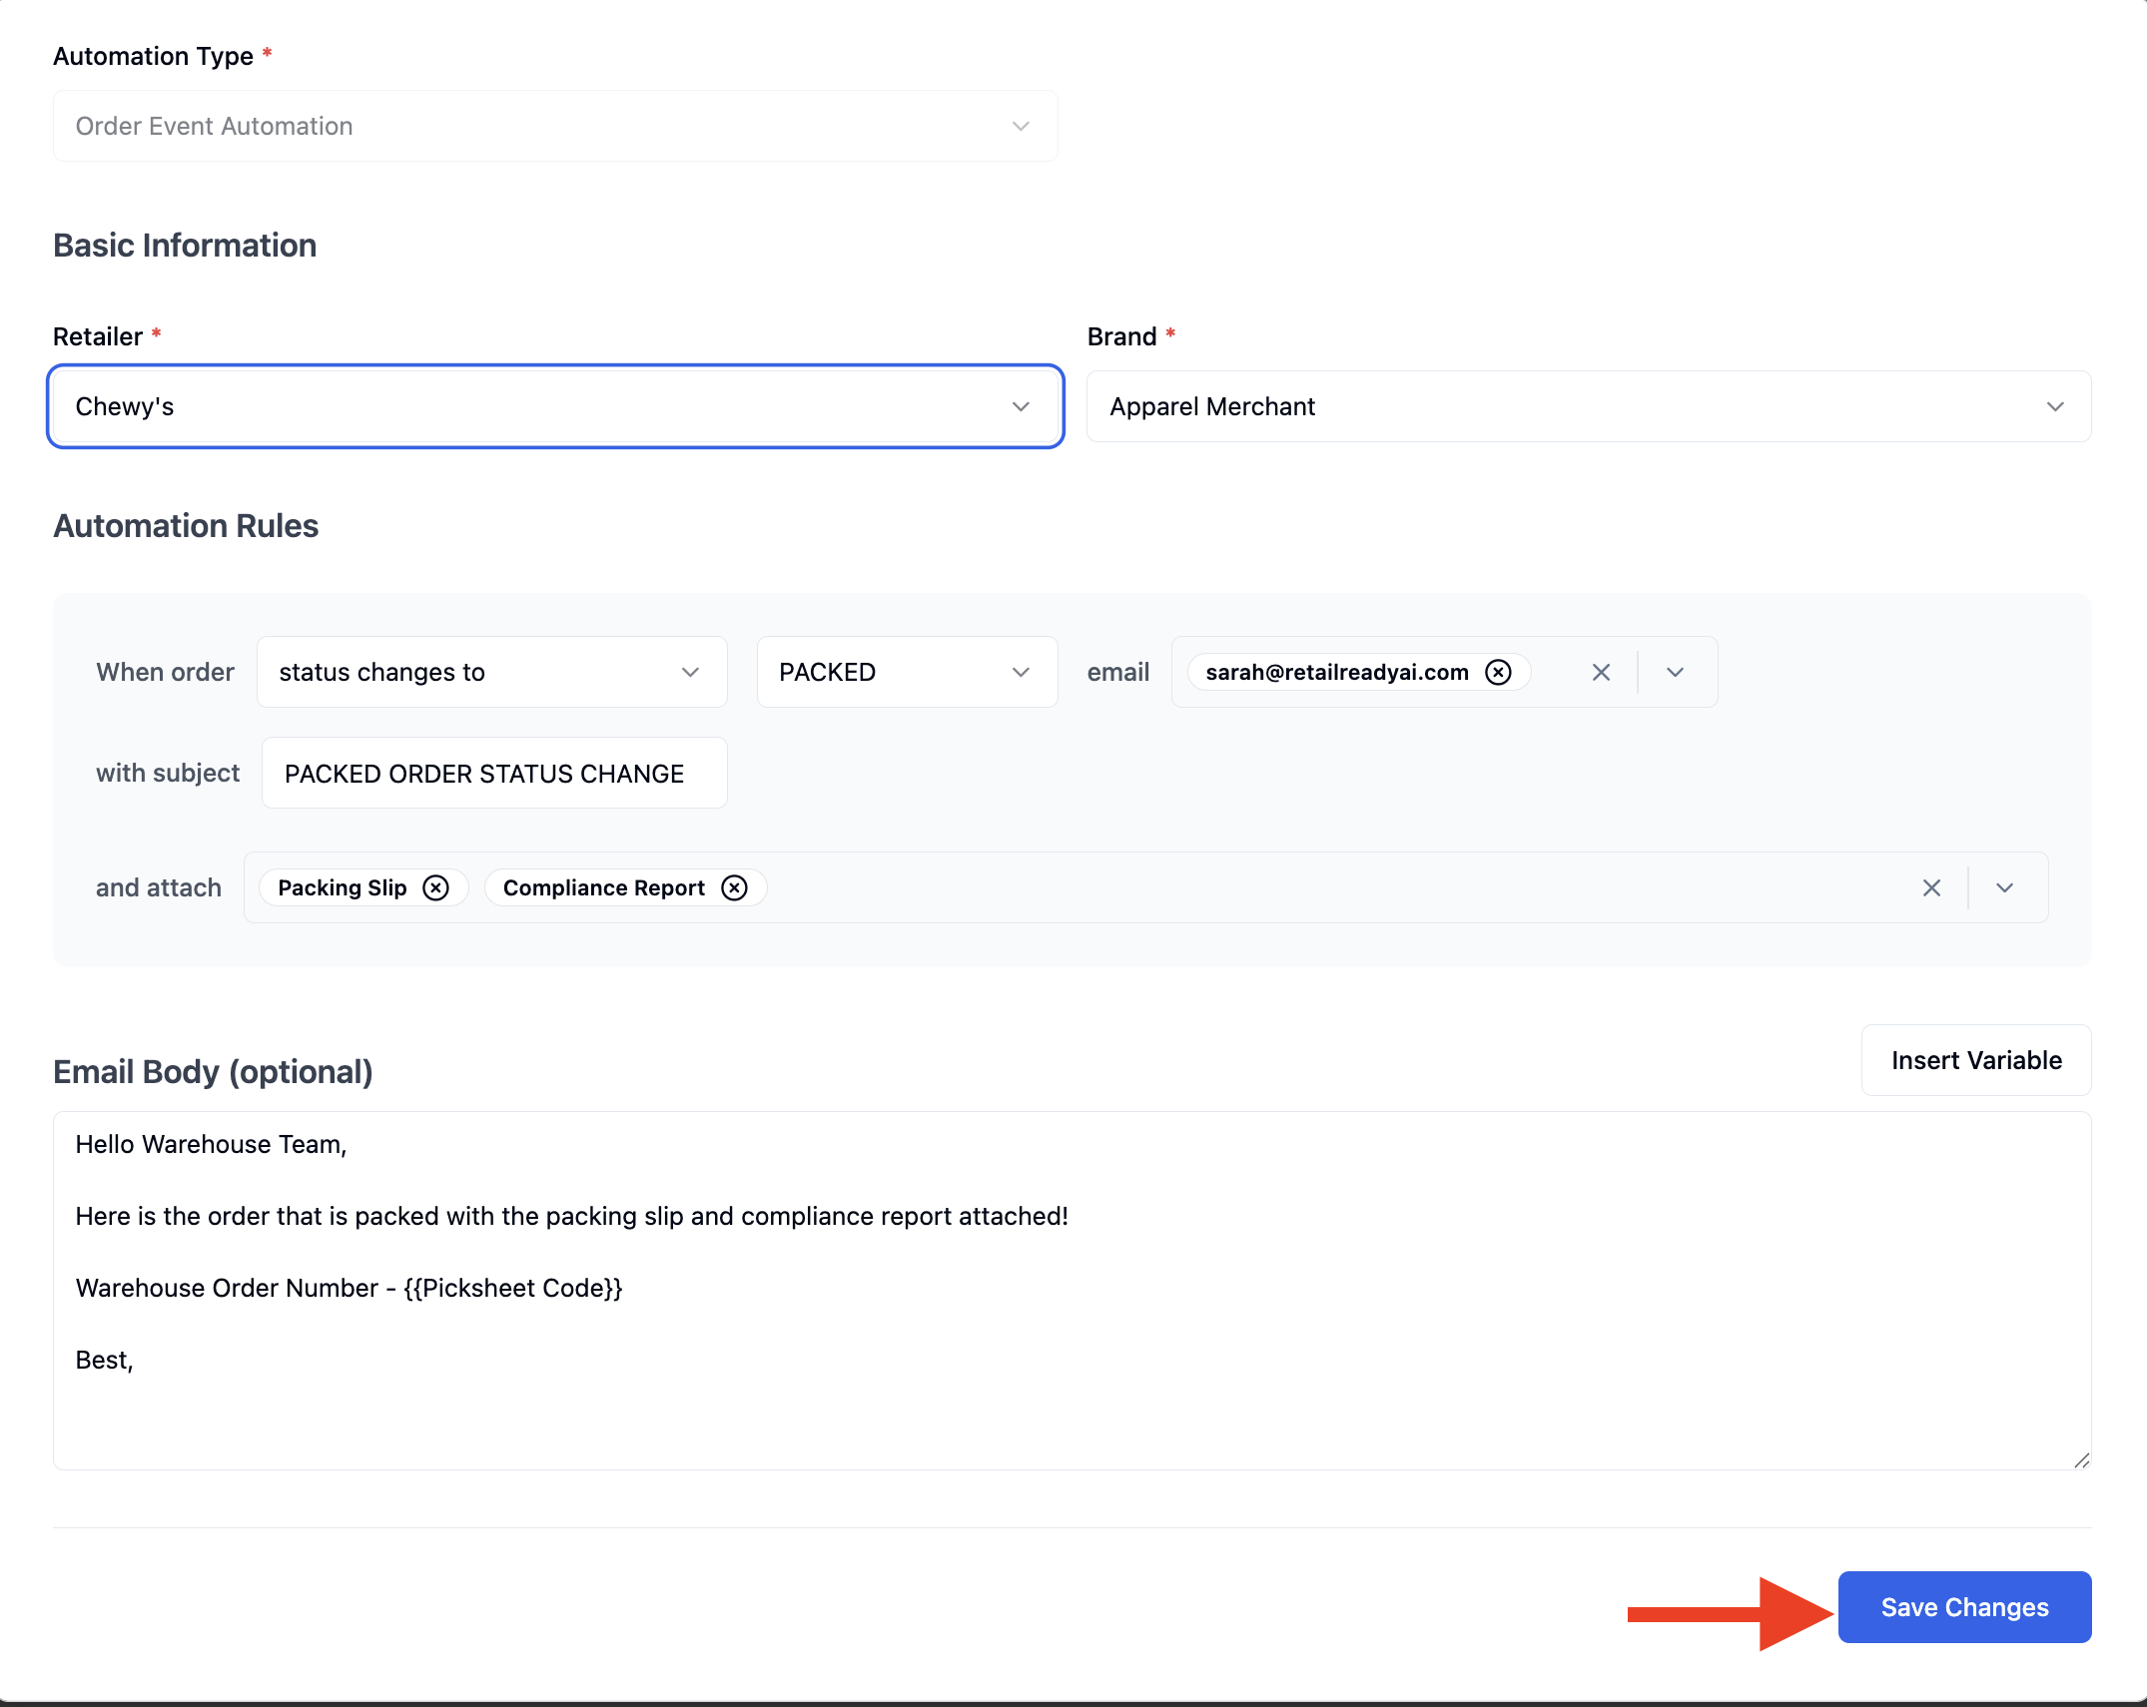Viewport: 2147px width, 1707px height.
Task: Expand the attachments dropdown arrow
Action: click(x=2004, y=887)
